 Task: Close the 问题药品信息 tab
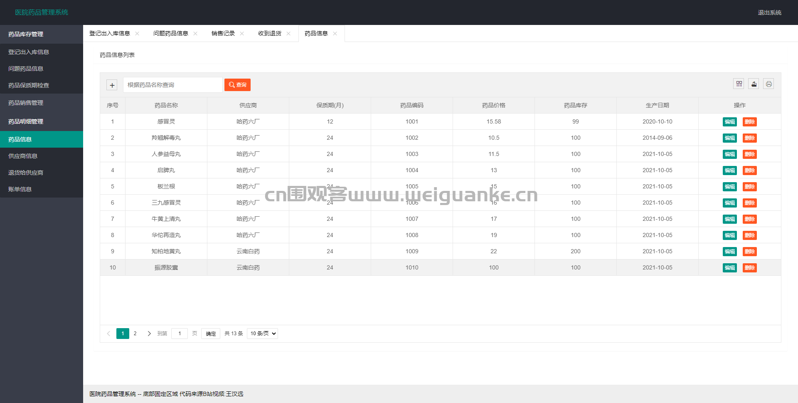click(195, 34)
